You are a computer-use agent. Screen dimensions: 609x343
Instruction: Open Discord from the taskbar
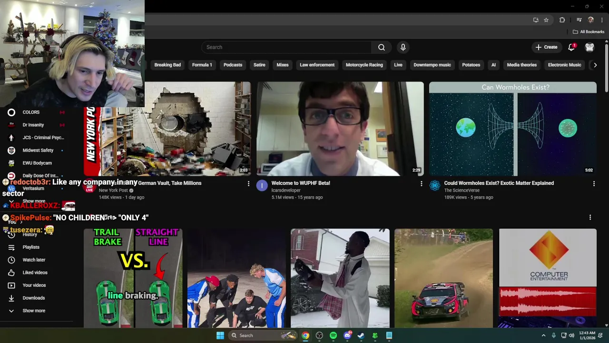[347, 335]
